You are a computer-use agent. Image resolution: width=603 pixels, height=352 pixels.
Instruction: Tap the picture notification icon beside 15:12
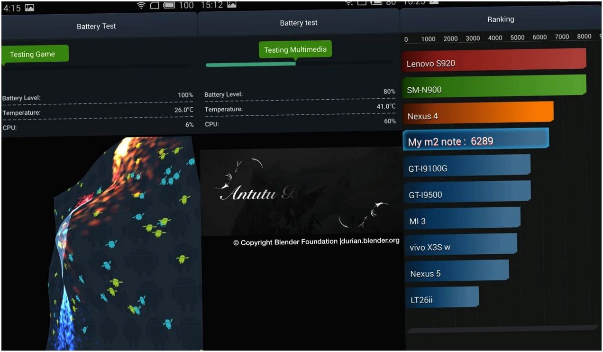tap(231, 5)
